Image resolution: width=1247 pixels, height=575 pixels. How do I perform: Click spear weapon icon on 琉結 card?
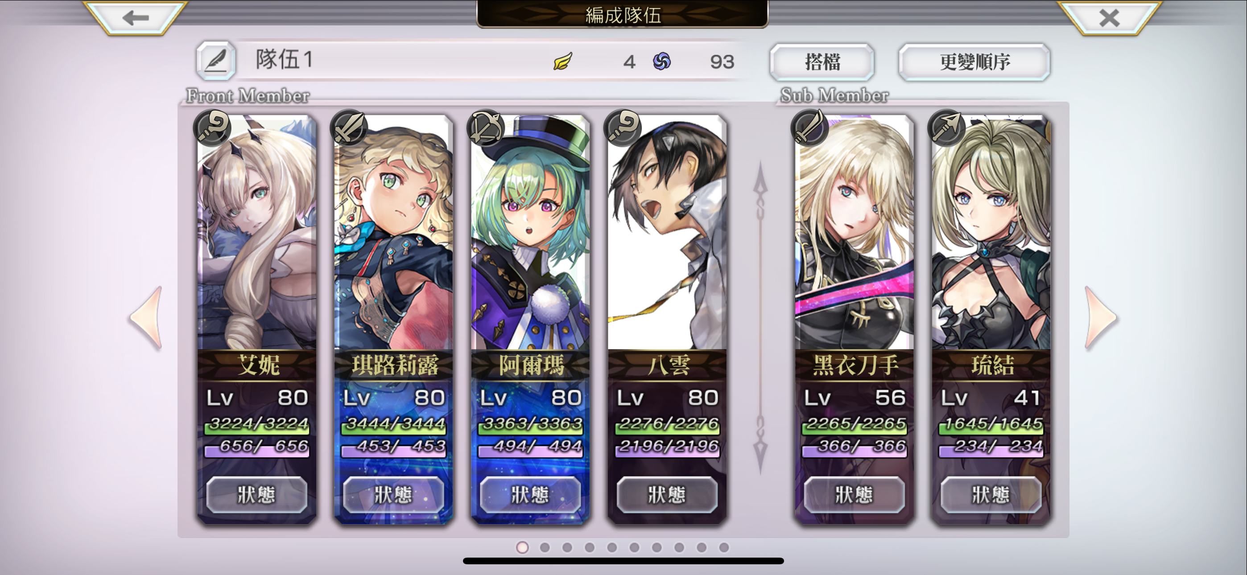[x=946, y=128]
